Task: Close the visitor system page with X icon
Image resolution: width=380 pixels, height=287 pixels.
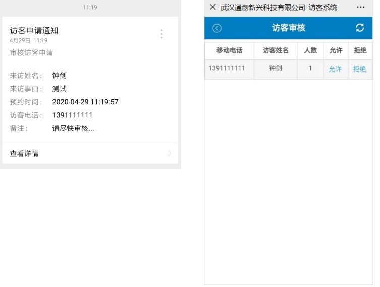Action: click(212, 7)
